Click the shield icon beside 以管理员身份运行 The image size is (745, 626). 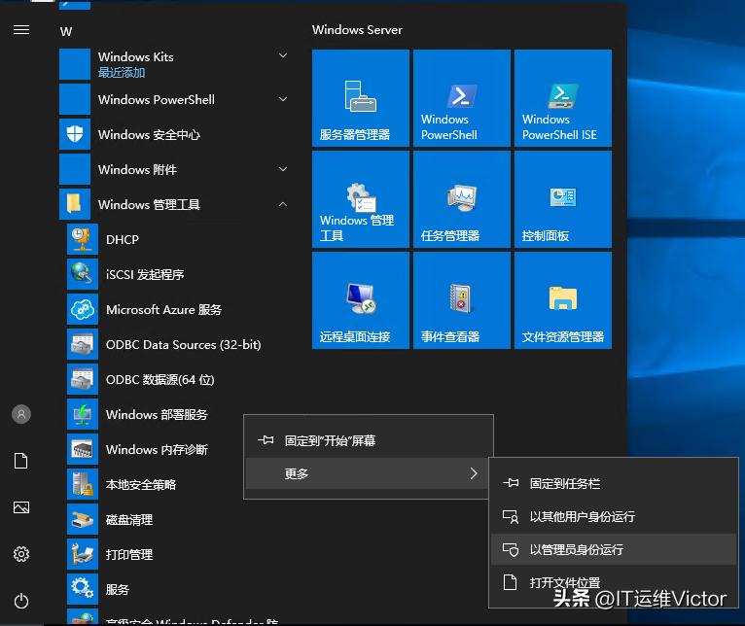click(x=511, y=549)
